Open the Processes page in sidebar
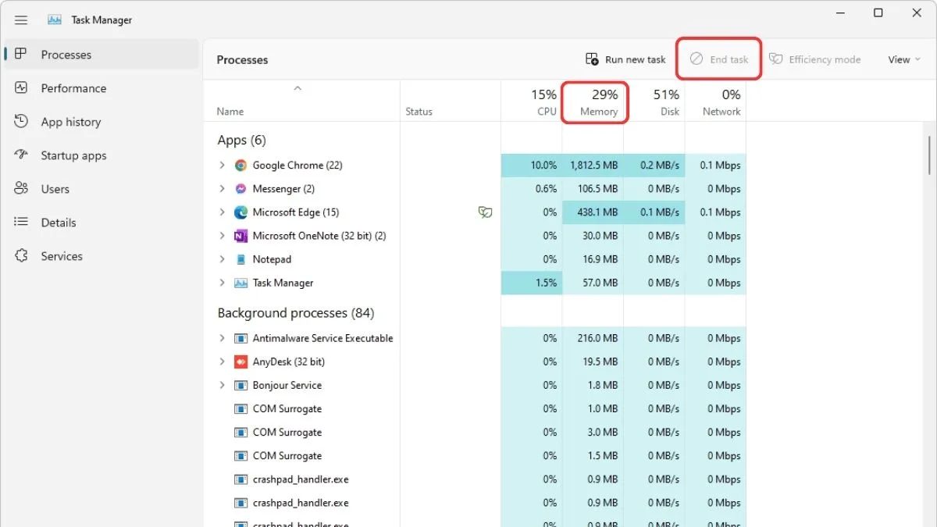937x527 pixels. pos(102,55)
